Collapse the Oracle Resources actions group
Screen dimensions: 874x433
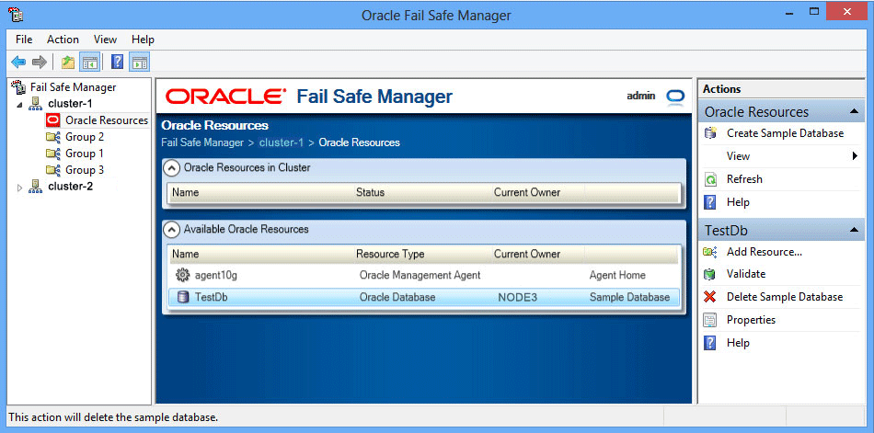(854, 111)
